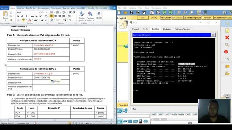Click the [Root] navigation button
This screenshot has height=130, width=232.
click(154, 18)
